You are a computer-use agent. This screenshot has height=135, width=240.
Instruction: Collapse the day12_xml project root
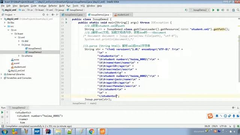(1, 19)
